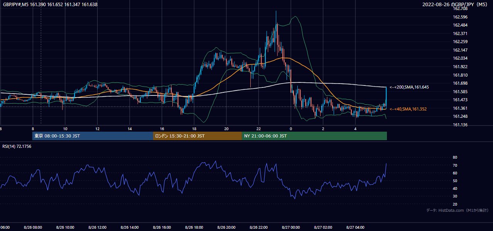Viewport: 493px width, 231px height.
Task: Click the price axis value 161.585
Action: coord(460,92)
